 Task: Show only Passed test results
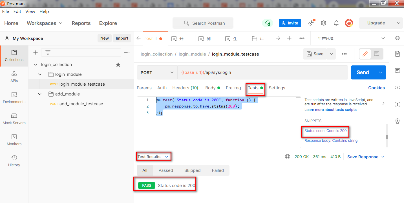pos(166,170)
